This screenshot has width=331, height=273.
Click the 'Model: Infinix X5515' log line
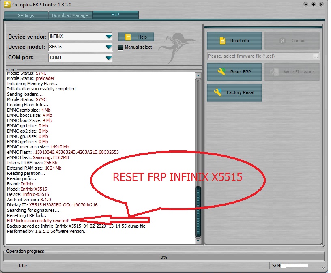click(x=27, y=189)
